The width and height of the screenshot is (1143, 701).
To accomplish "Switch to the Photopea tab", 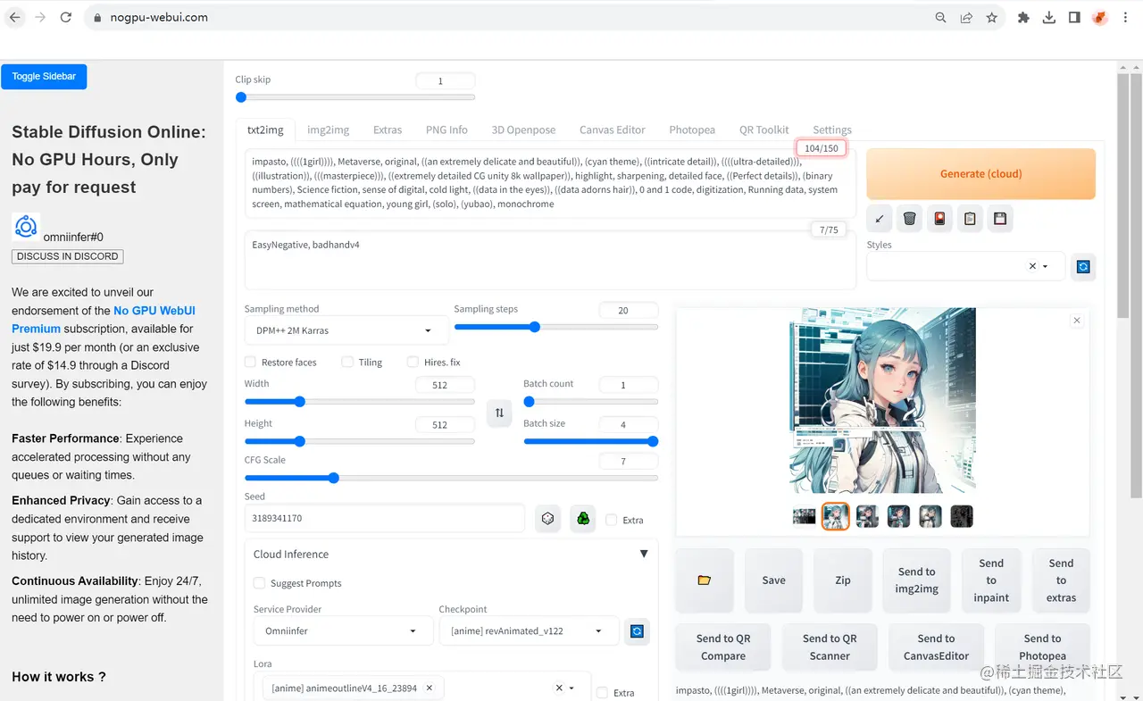I will tap(692, 129).
